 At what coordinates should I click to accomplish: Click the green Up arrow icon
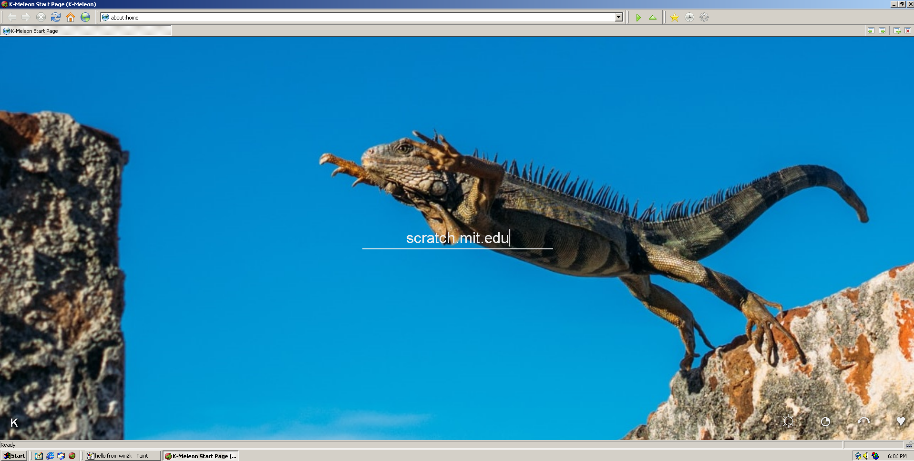653,18
